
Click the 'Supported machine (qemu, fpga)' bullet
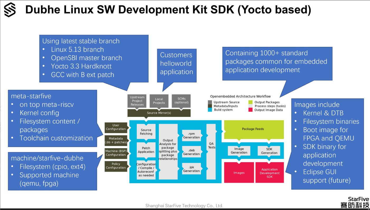coord(49,179)
